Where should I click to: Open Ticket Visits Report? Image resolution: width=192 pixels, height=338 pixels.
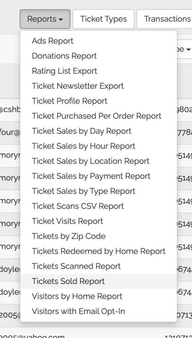[98, 221]
